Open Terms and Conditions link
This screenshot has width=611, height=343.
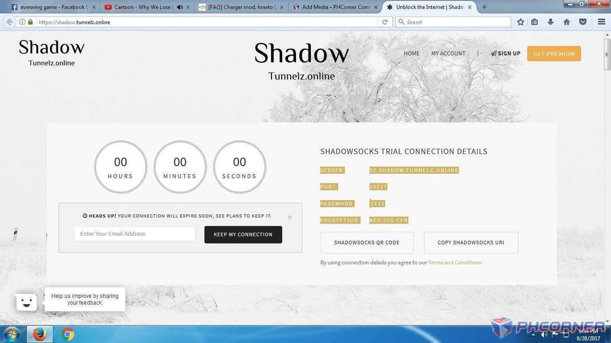coord(454,263)
